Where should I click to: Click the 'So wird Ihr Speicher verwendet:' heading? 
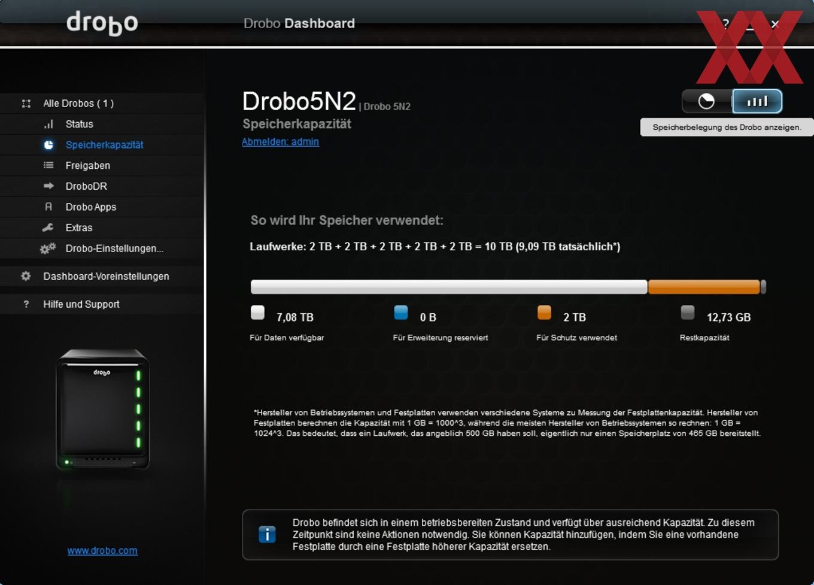(x=347, y=220)
